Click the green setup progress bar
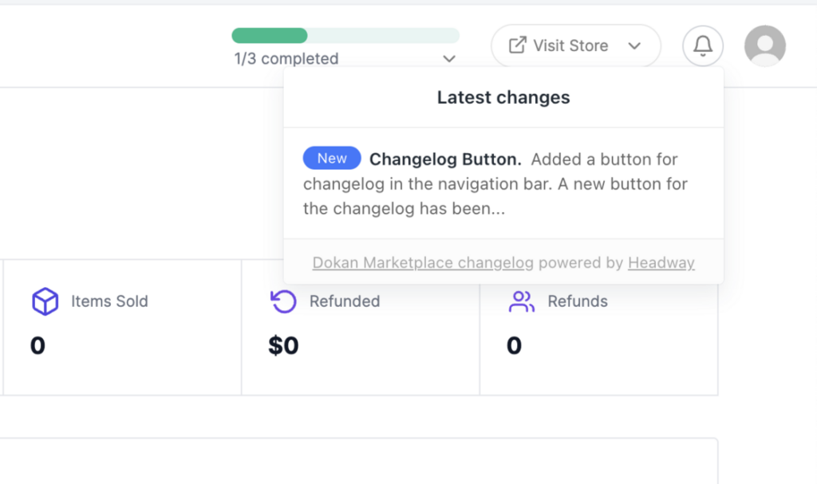The image size is (817, 484). point(345,35)
